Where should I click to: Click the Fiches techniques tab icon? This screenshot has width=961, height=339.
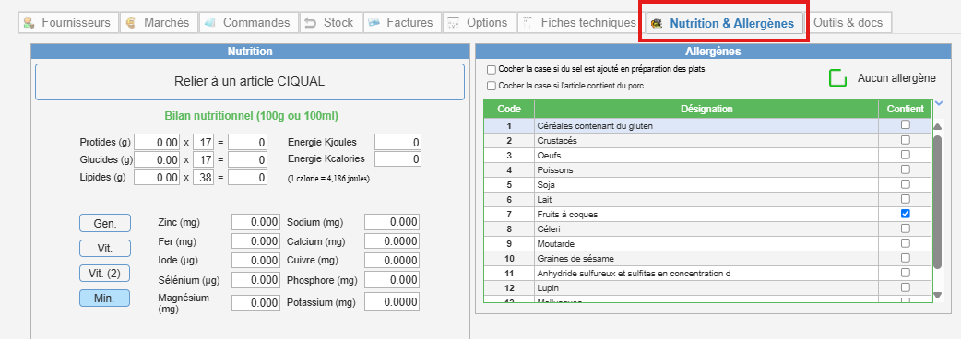tap(528, 23)
